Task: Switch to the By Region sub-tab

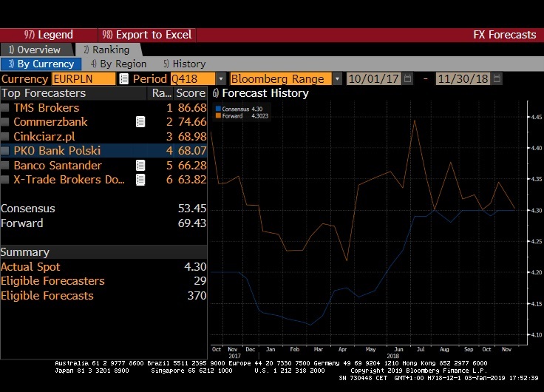Action: (x=118, y=64)
